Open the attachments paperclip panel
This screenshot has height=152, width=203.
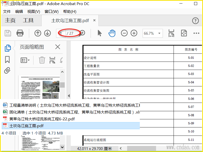7,71
